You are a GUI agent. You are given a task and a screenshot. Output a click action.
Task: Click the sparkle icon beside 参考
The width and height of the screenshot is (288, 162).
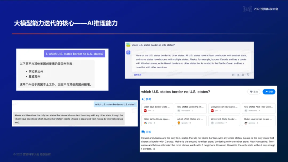tap(143, 99)
